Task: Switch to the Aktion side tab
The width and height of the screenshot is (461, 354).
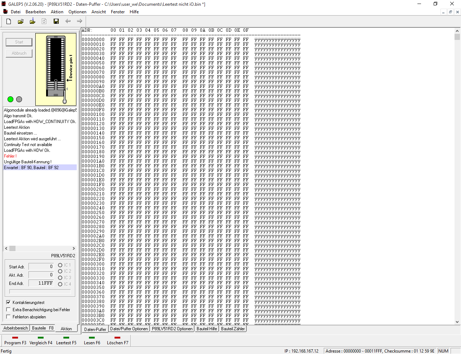Action: click(66, 328)
